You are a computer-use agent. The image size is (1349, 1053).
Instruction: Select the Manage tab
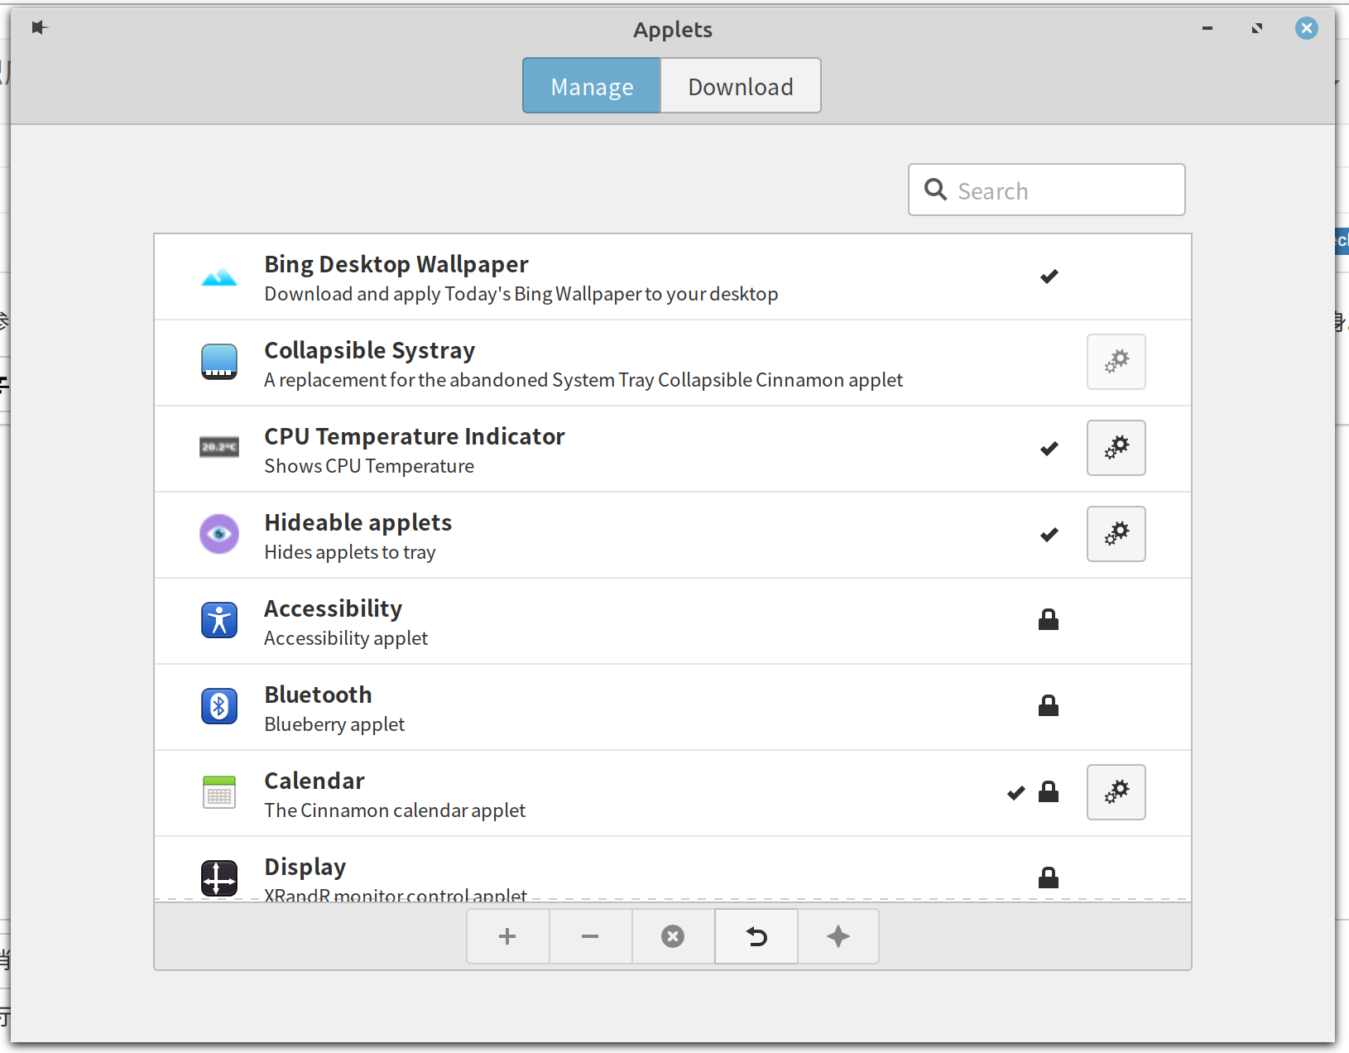click(x=592, y=86)
